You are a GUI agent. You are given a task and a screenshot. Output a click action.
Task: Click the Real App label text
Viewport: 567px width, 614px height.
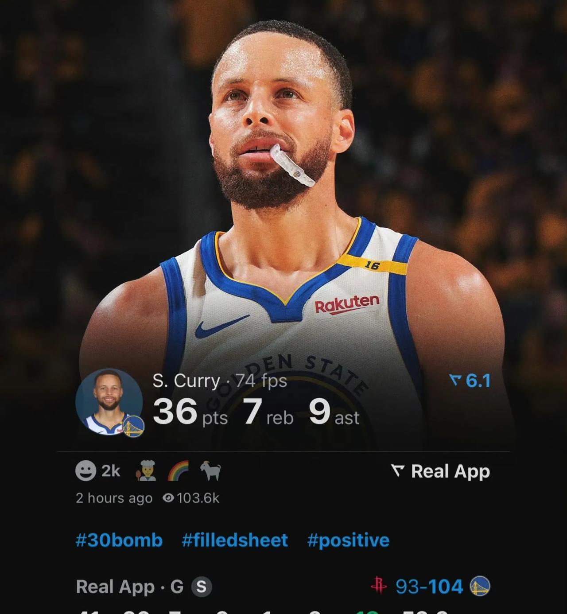coord(450,471)
